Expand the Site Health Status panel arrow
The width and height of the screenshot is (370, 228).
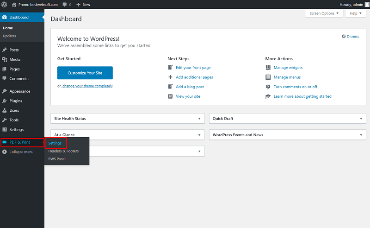(199, 119)
